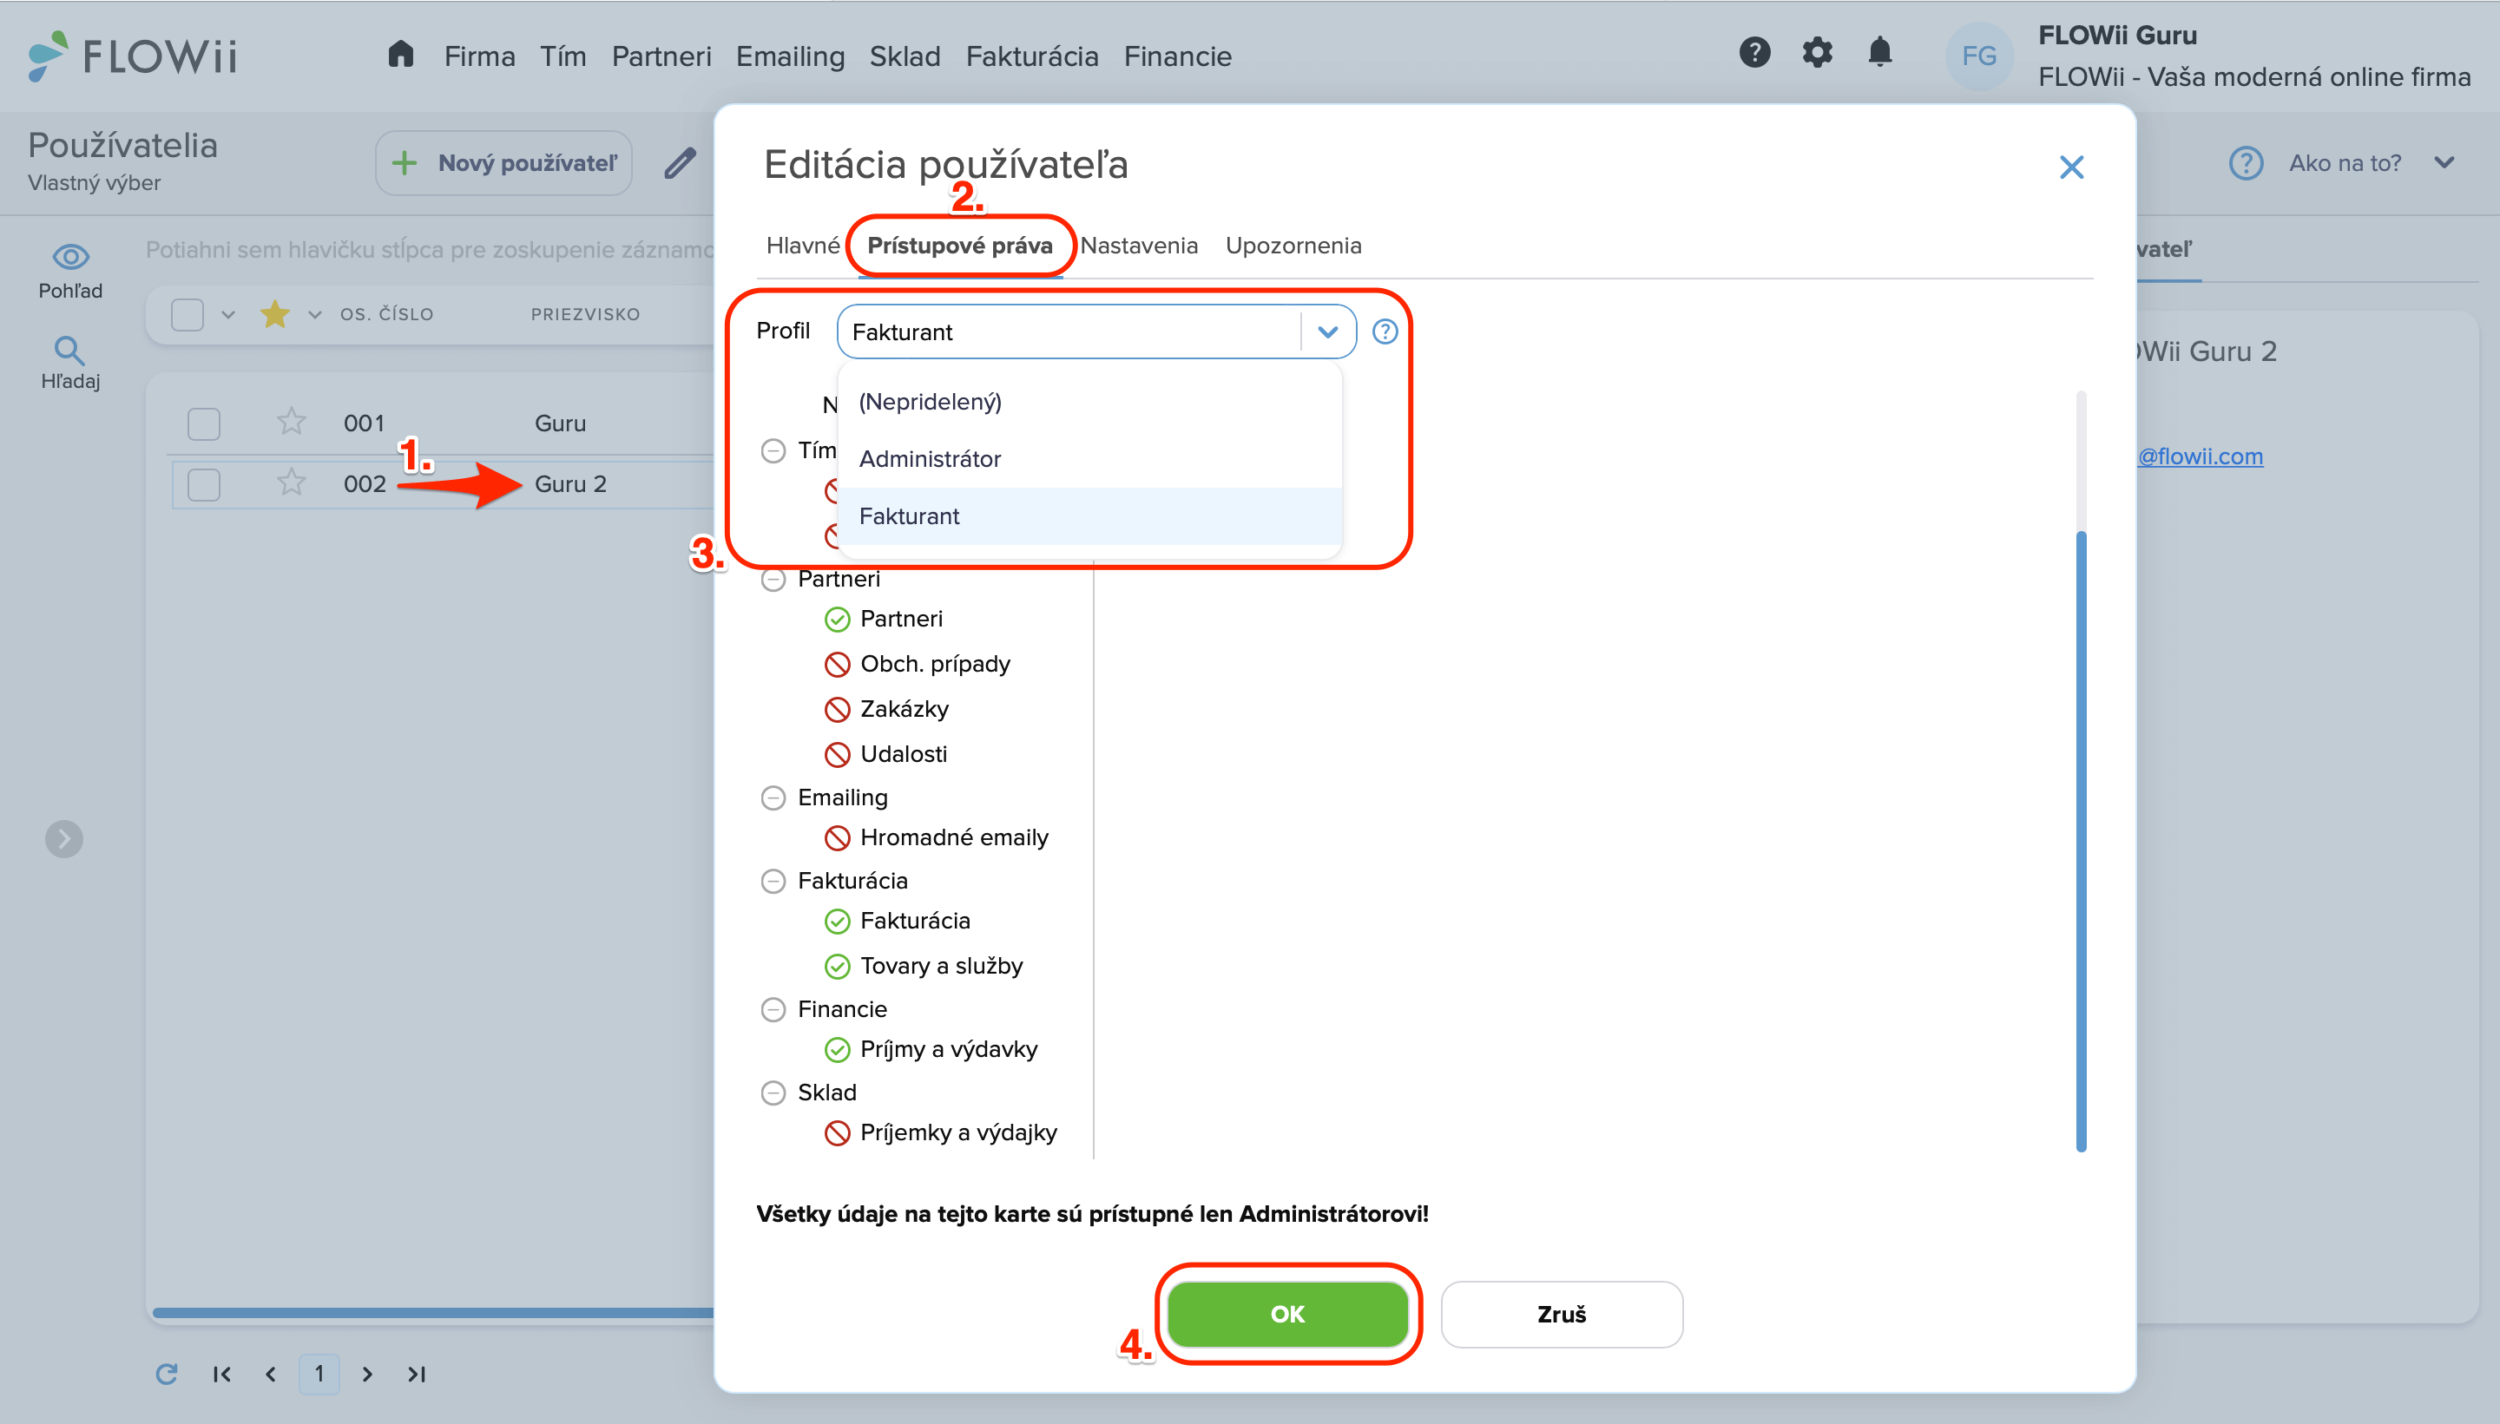Switch to the Nastavenia tab

(x=1139, y=246)
